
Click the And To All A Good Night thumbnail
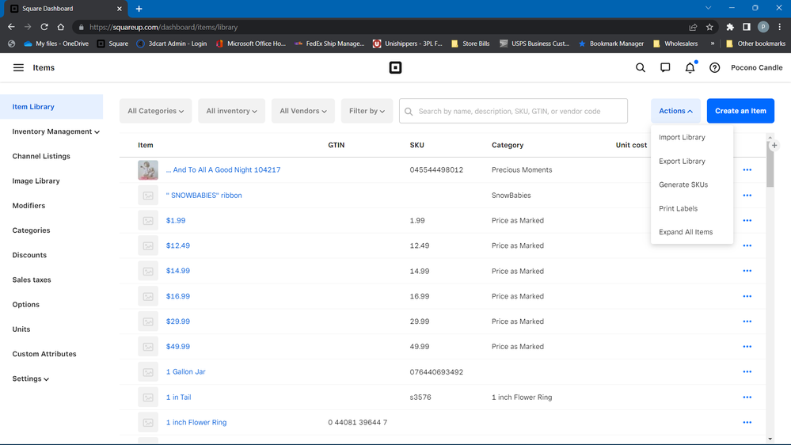pos(148,170)
